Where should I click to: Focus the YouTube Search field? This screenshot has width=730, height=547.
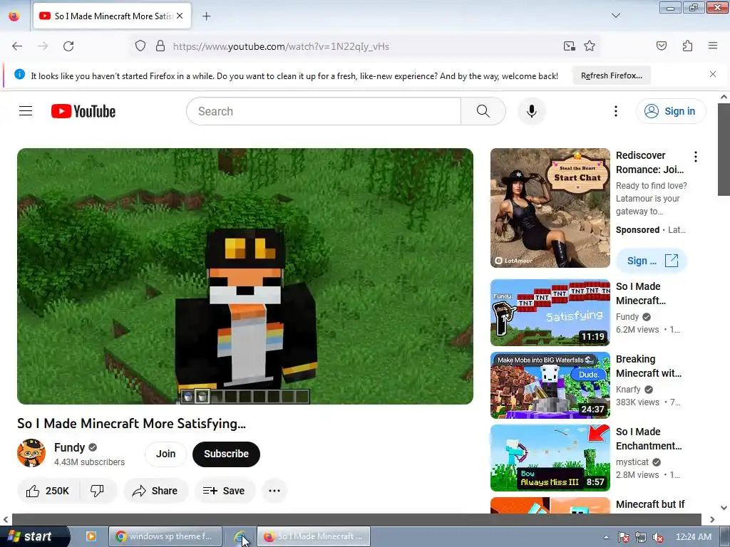(x=324, y=111)
